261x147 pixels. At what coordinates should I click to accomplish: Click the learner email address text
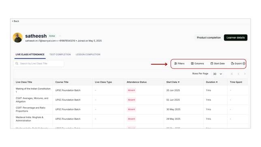click(41, 41)
